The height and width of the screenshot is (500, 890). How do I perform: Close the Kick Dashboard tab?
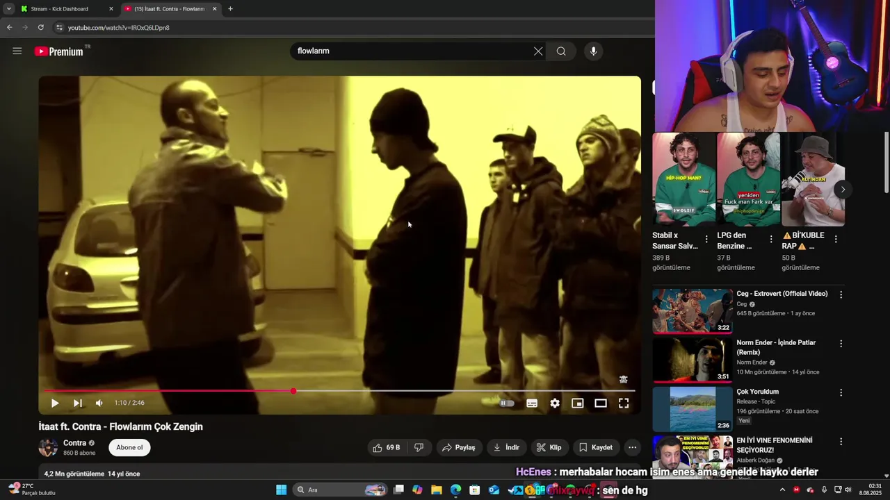111,9
